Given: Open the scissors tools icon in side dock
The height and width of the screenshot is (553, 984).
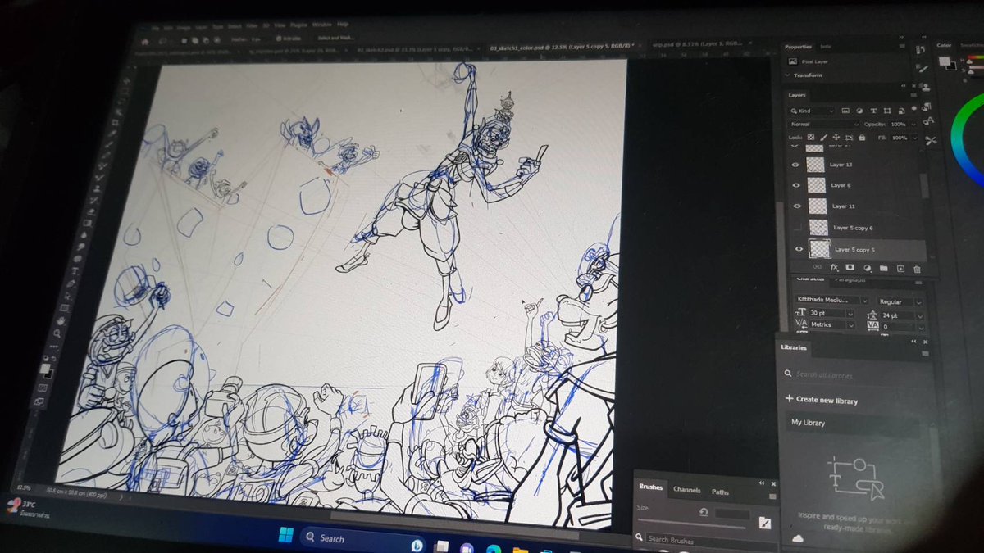Looking at the screenshot, I should coord(931,140).
